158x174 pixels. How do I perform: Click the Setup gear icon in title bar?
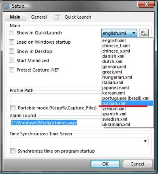coord(6,6)
